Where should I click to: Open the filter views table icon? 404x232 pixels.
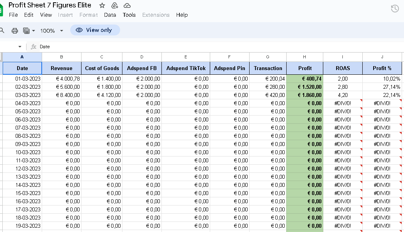coord(26,30)
